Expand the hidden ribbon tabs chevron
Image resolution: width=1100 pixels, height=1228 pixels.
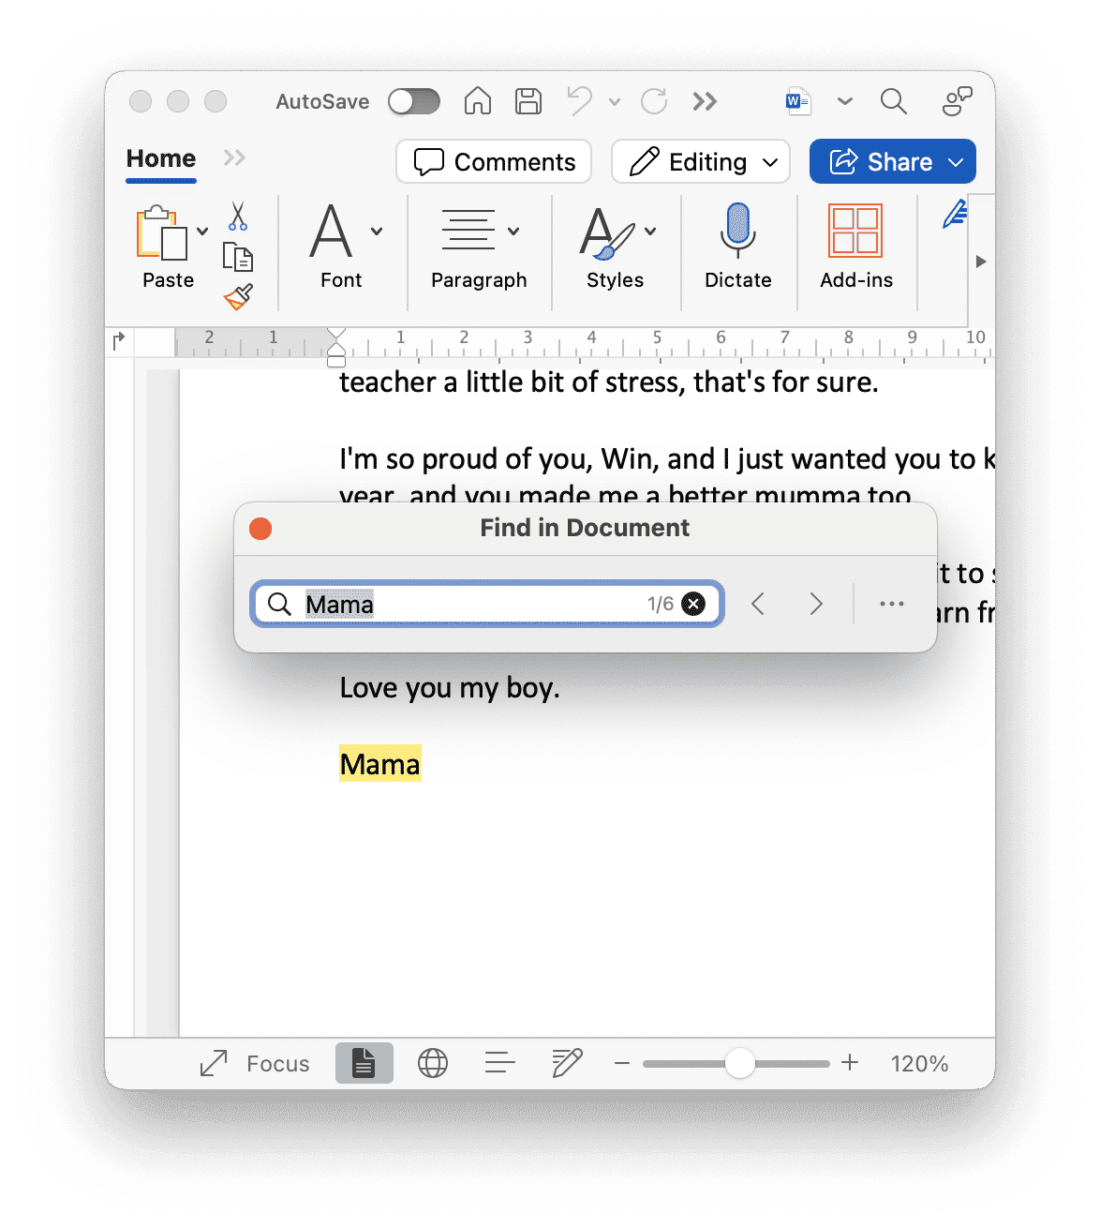coord(233,158)
